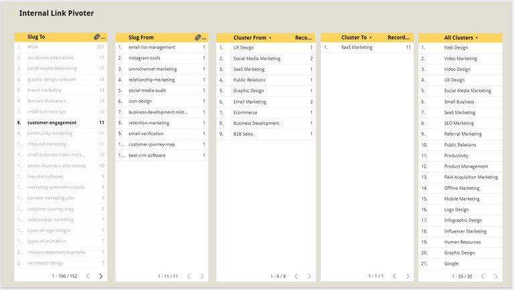Select instagram-tools in Slug From
The image size is (514, 290).
point(162,58)
